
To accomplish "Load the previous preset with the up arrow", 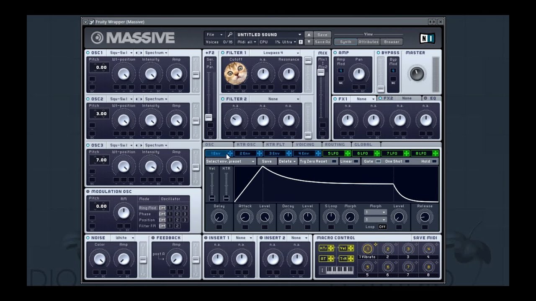I will [309, 35].
